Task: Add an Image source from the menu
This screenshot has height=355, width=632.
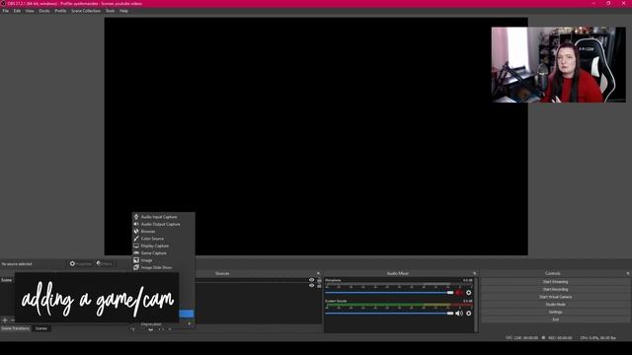Action: (163, 260)
